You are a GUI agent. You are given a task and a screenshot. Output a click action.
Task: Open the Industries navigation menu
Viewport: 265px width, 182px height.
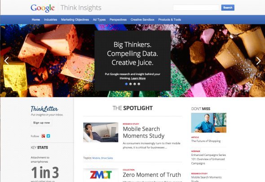click(x=51, y=20)
